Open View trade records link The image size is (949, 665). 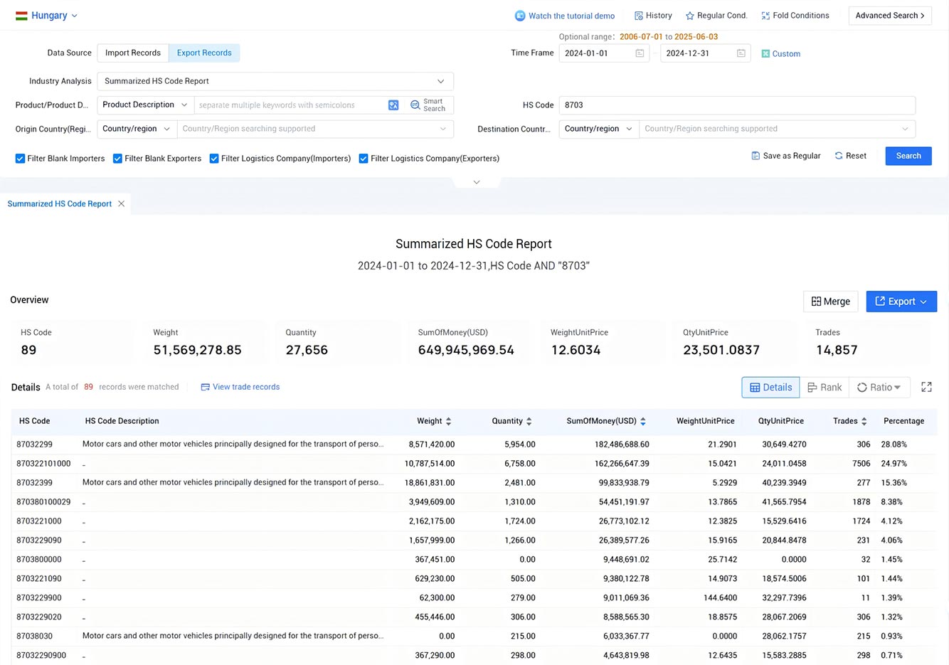click(240, 387)
